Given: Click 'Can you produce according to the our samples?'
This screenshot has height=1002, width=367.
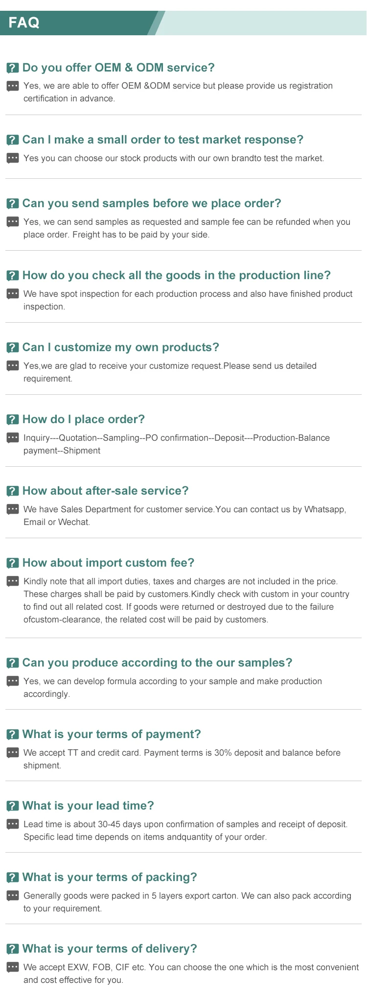Looking at the screenshot, I should (157, 663).
